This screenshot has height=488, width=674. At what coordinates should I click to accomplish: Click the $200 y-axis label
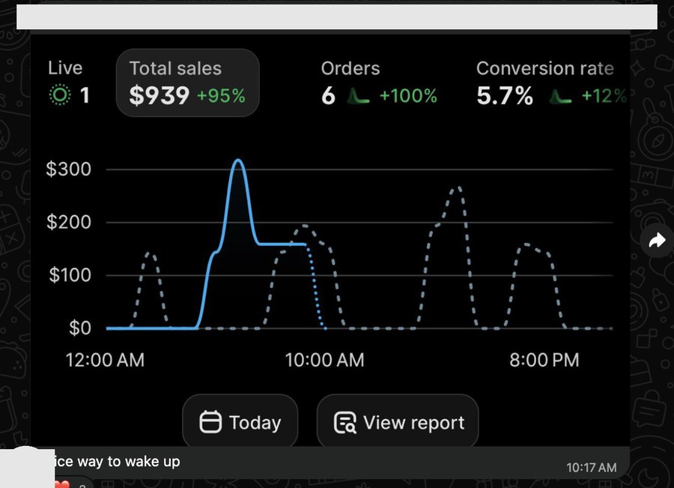point(69,222)
